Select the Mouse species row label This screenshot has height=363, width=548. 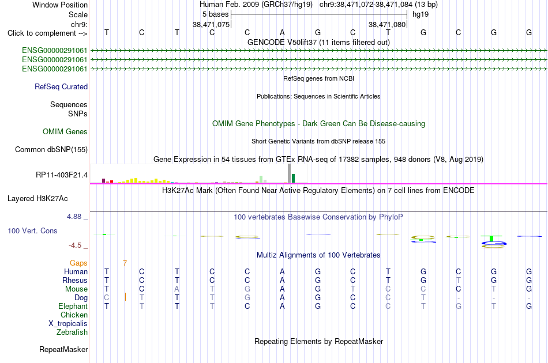(77, 289)
